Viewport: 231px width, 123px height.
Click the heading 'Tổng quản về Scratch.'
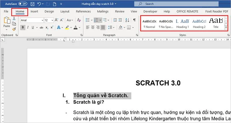tap(101, 96)
